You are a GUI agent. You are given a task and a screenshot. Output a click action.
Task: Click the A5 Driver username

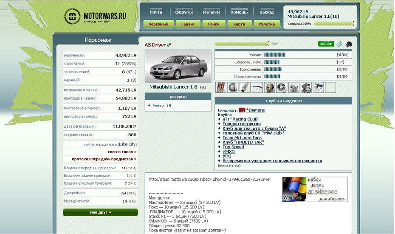(x=155, y=45)
